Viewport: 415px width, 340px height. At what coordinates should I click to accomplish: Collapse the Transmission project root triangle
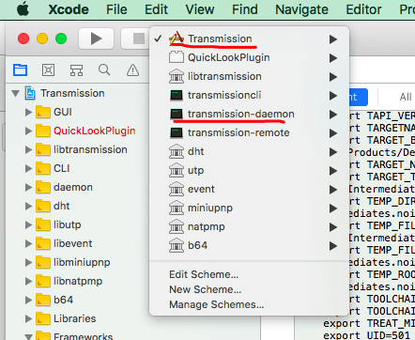point(15,93)
